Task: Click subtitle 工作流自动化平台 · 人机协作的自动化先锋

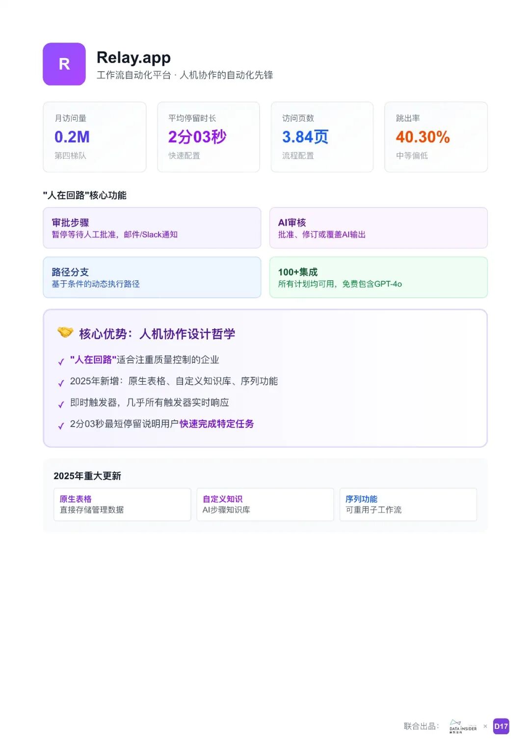Action: pos(185,75)
